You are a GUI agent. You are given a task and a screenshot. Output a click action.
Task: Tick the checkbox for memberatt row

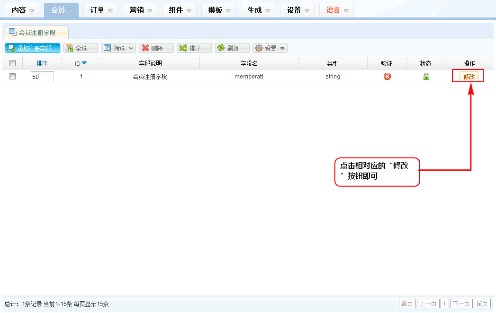[13, 77]
